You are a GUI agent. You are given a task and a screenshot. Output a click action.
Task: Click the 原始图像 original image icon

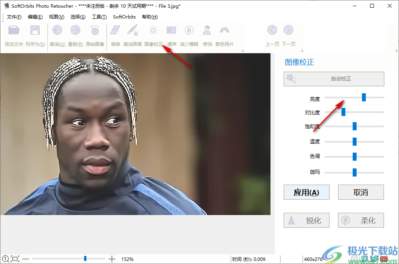(x=95, y=35)
